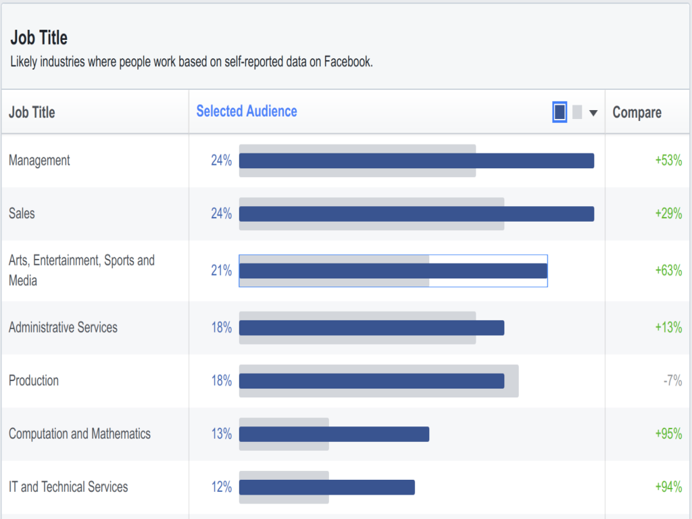Click the +95% compare value
This screenshot has height=519, width=692.
[x=668, y=433]
